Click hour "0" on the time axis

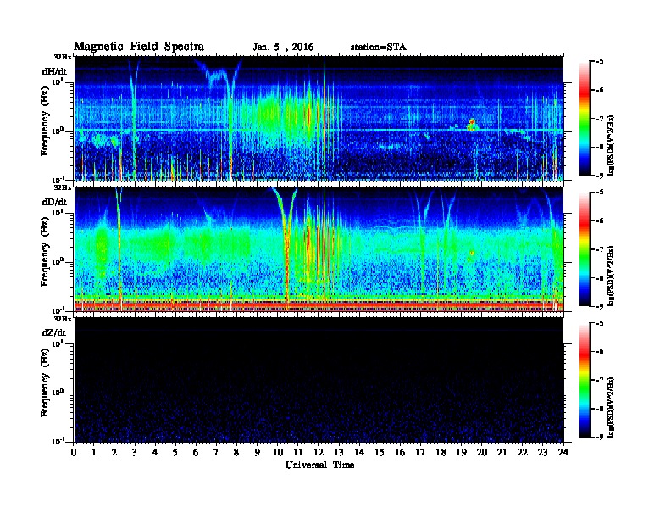(74, 452)
